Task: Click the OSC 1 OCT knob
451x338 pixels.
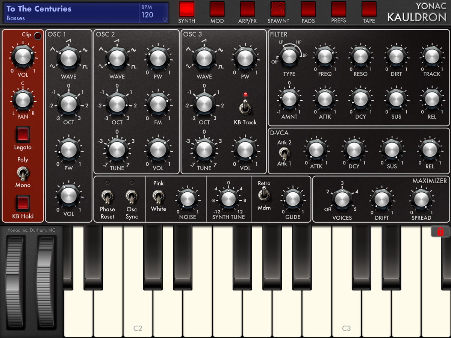Action: [x=68, y=104]
